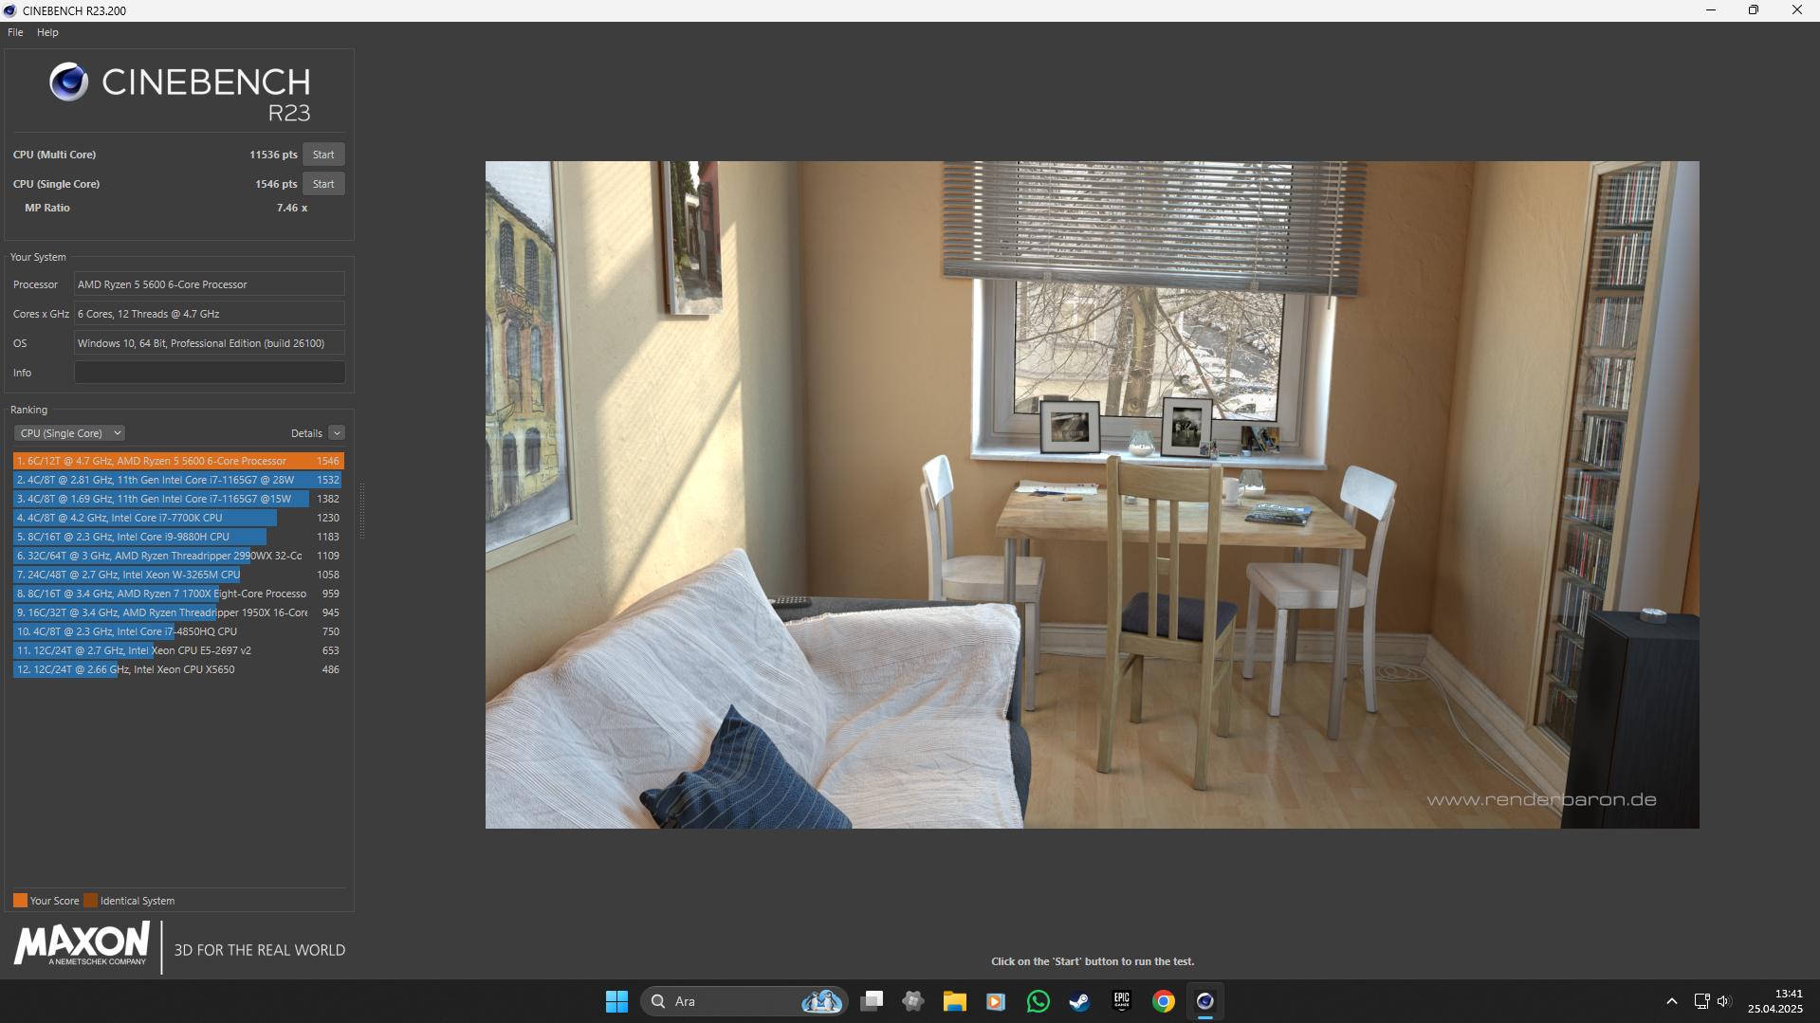The height and width of the screenshot is (1023, 1820).
Task: Select ranking row AMD Ryzen 7 1700X
Action: tap(178, 594)
